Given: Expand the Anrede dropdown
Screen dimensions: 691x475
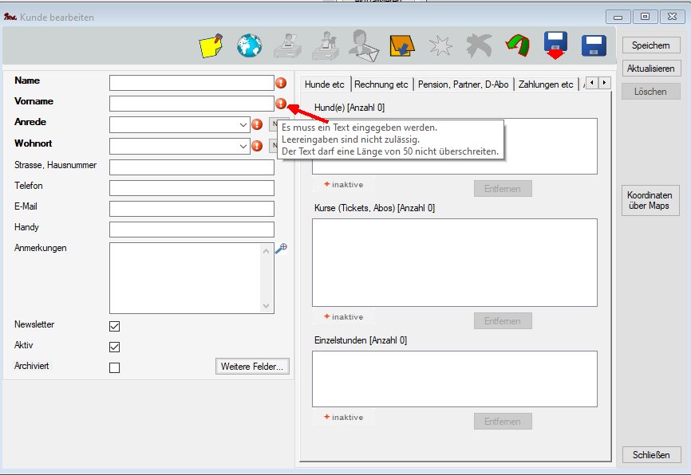Looking at the screenshot, I should point(243,125).
